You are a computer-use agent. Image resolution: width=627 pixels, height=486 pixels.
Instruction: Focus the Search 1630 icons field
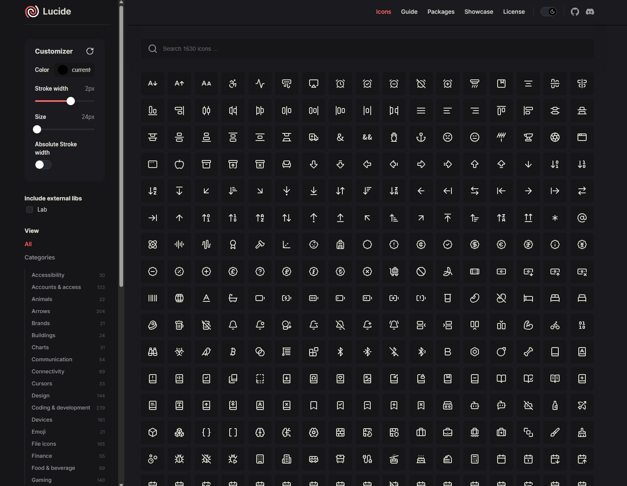point(366,49)
